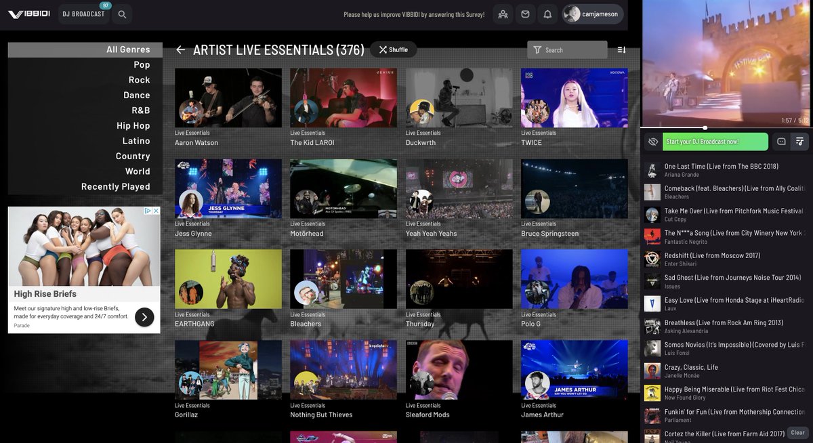Screen dimensions: 813x443
Task: Open the Bruce Springsteen thumbnail
Action: pyautogui.click(x=575, y=188)
